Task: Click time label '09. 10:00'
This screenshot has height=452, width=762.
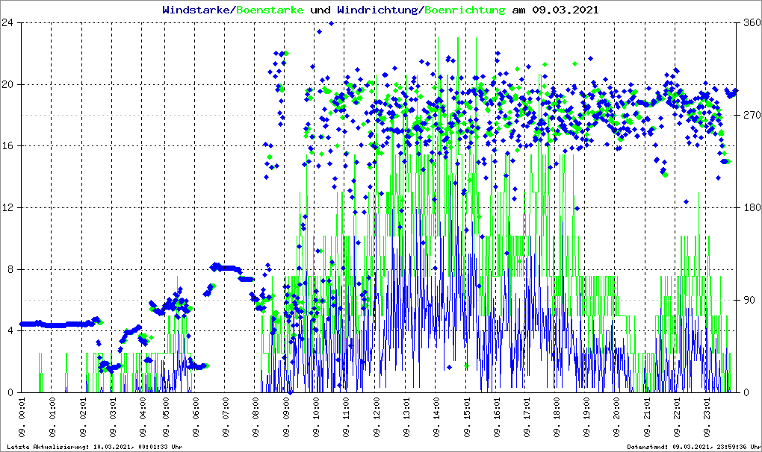Action: pos(316,417)
